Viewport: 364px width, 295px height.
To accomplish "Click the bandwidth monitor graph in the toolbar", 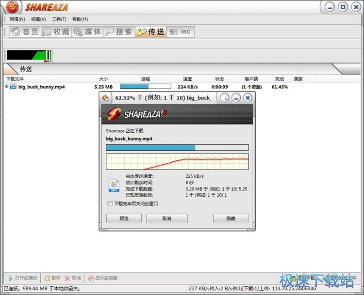I will [29, 56].
